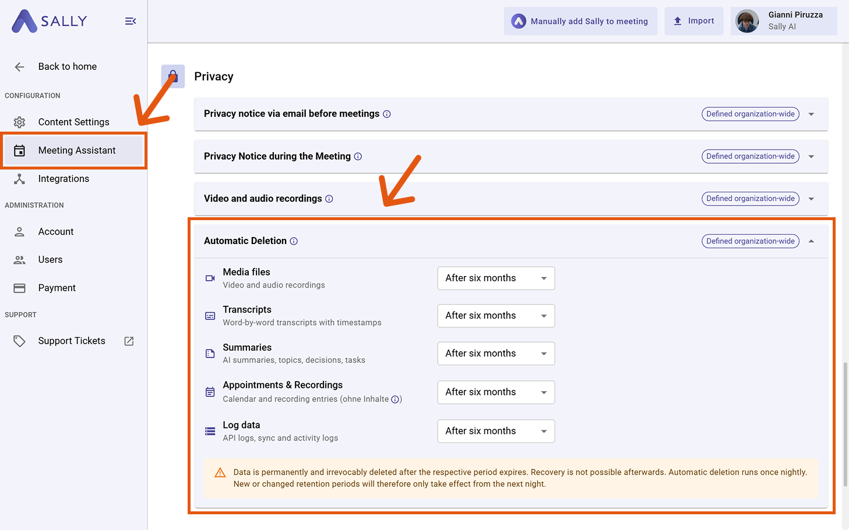Click the Transcripts icon

(210, 316)
